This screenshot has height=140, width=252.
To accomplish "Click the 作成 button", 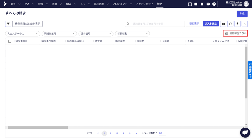I will (242, 14).
